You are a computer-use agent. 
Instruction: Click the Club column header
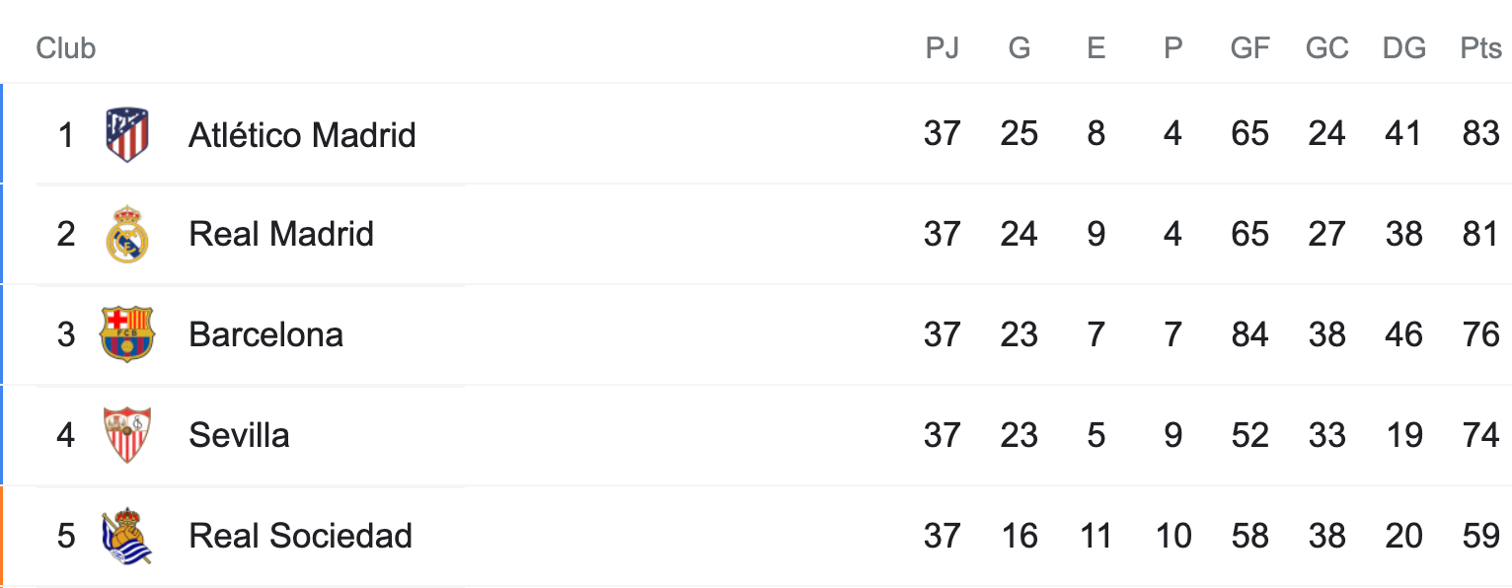66,48
